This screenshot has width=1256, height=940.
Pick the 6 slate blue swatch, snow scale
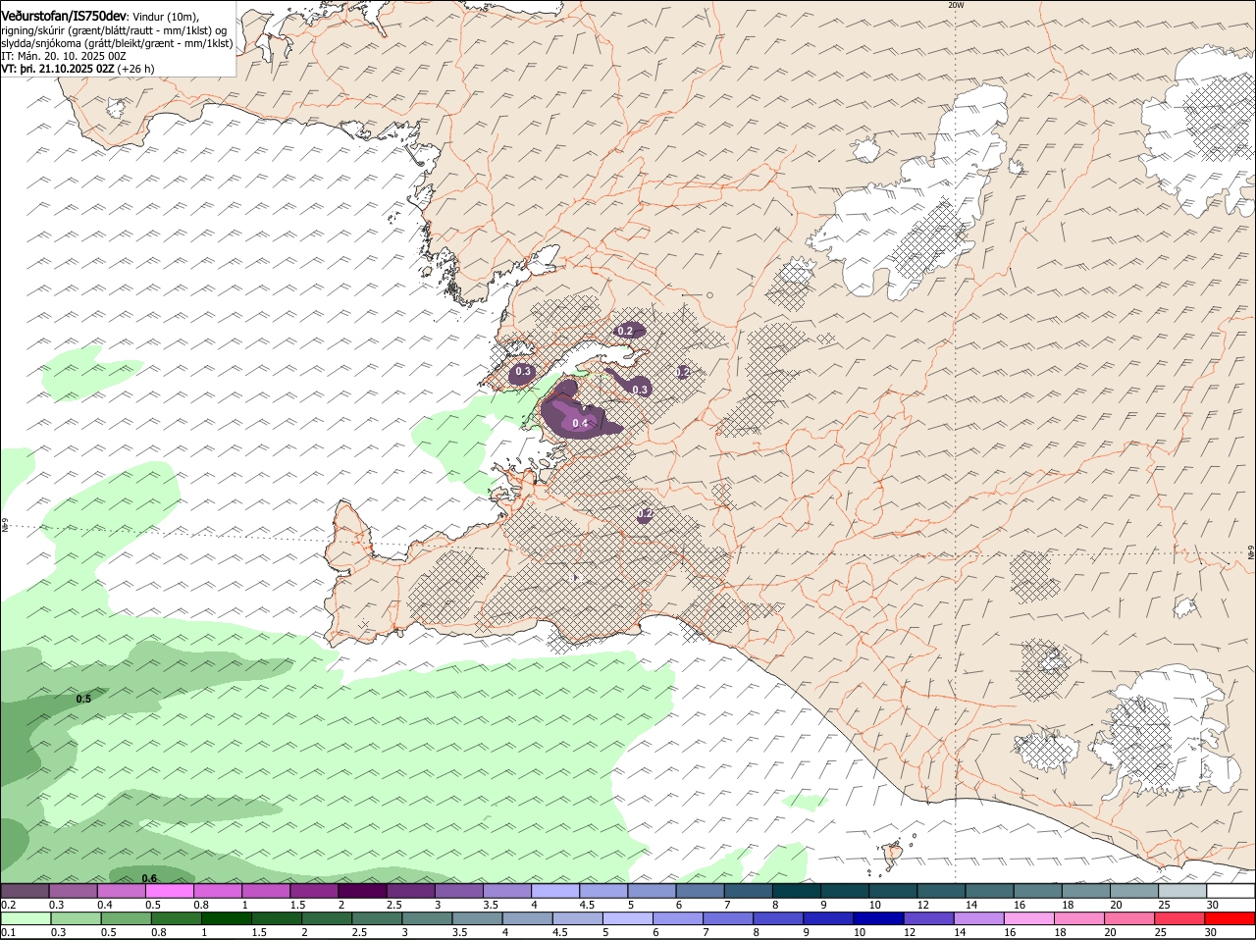[x=701, y=891]
